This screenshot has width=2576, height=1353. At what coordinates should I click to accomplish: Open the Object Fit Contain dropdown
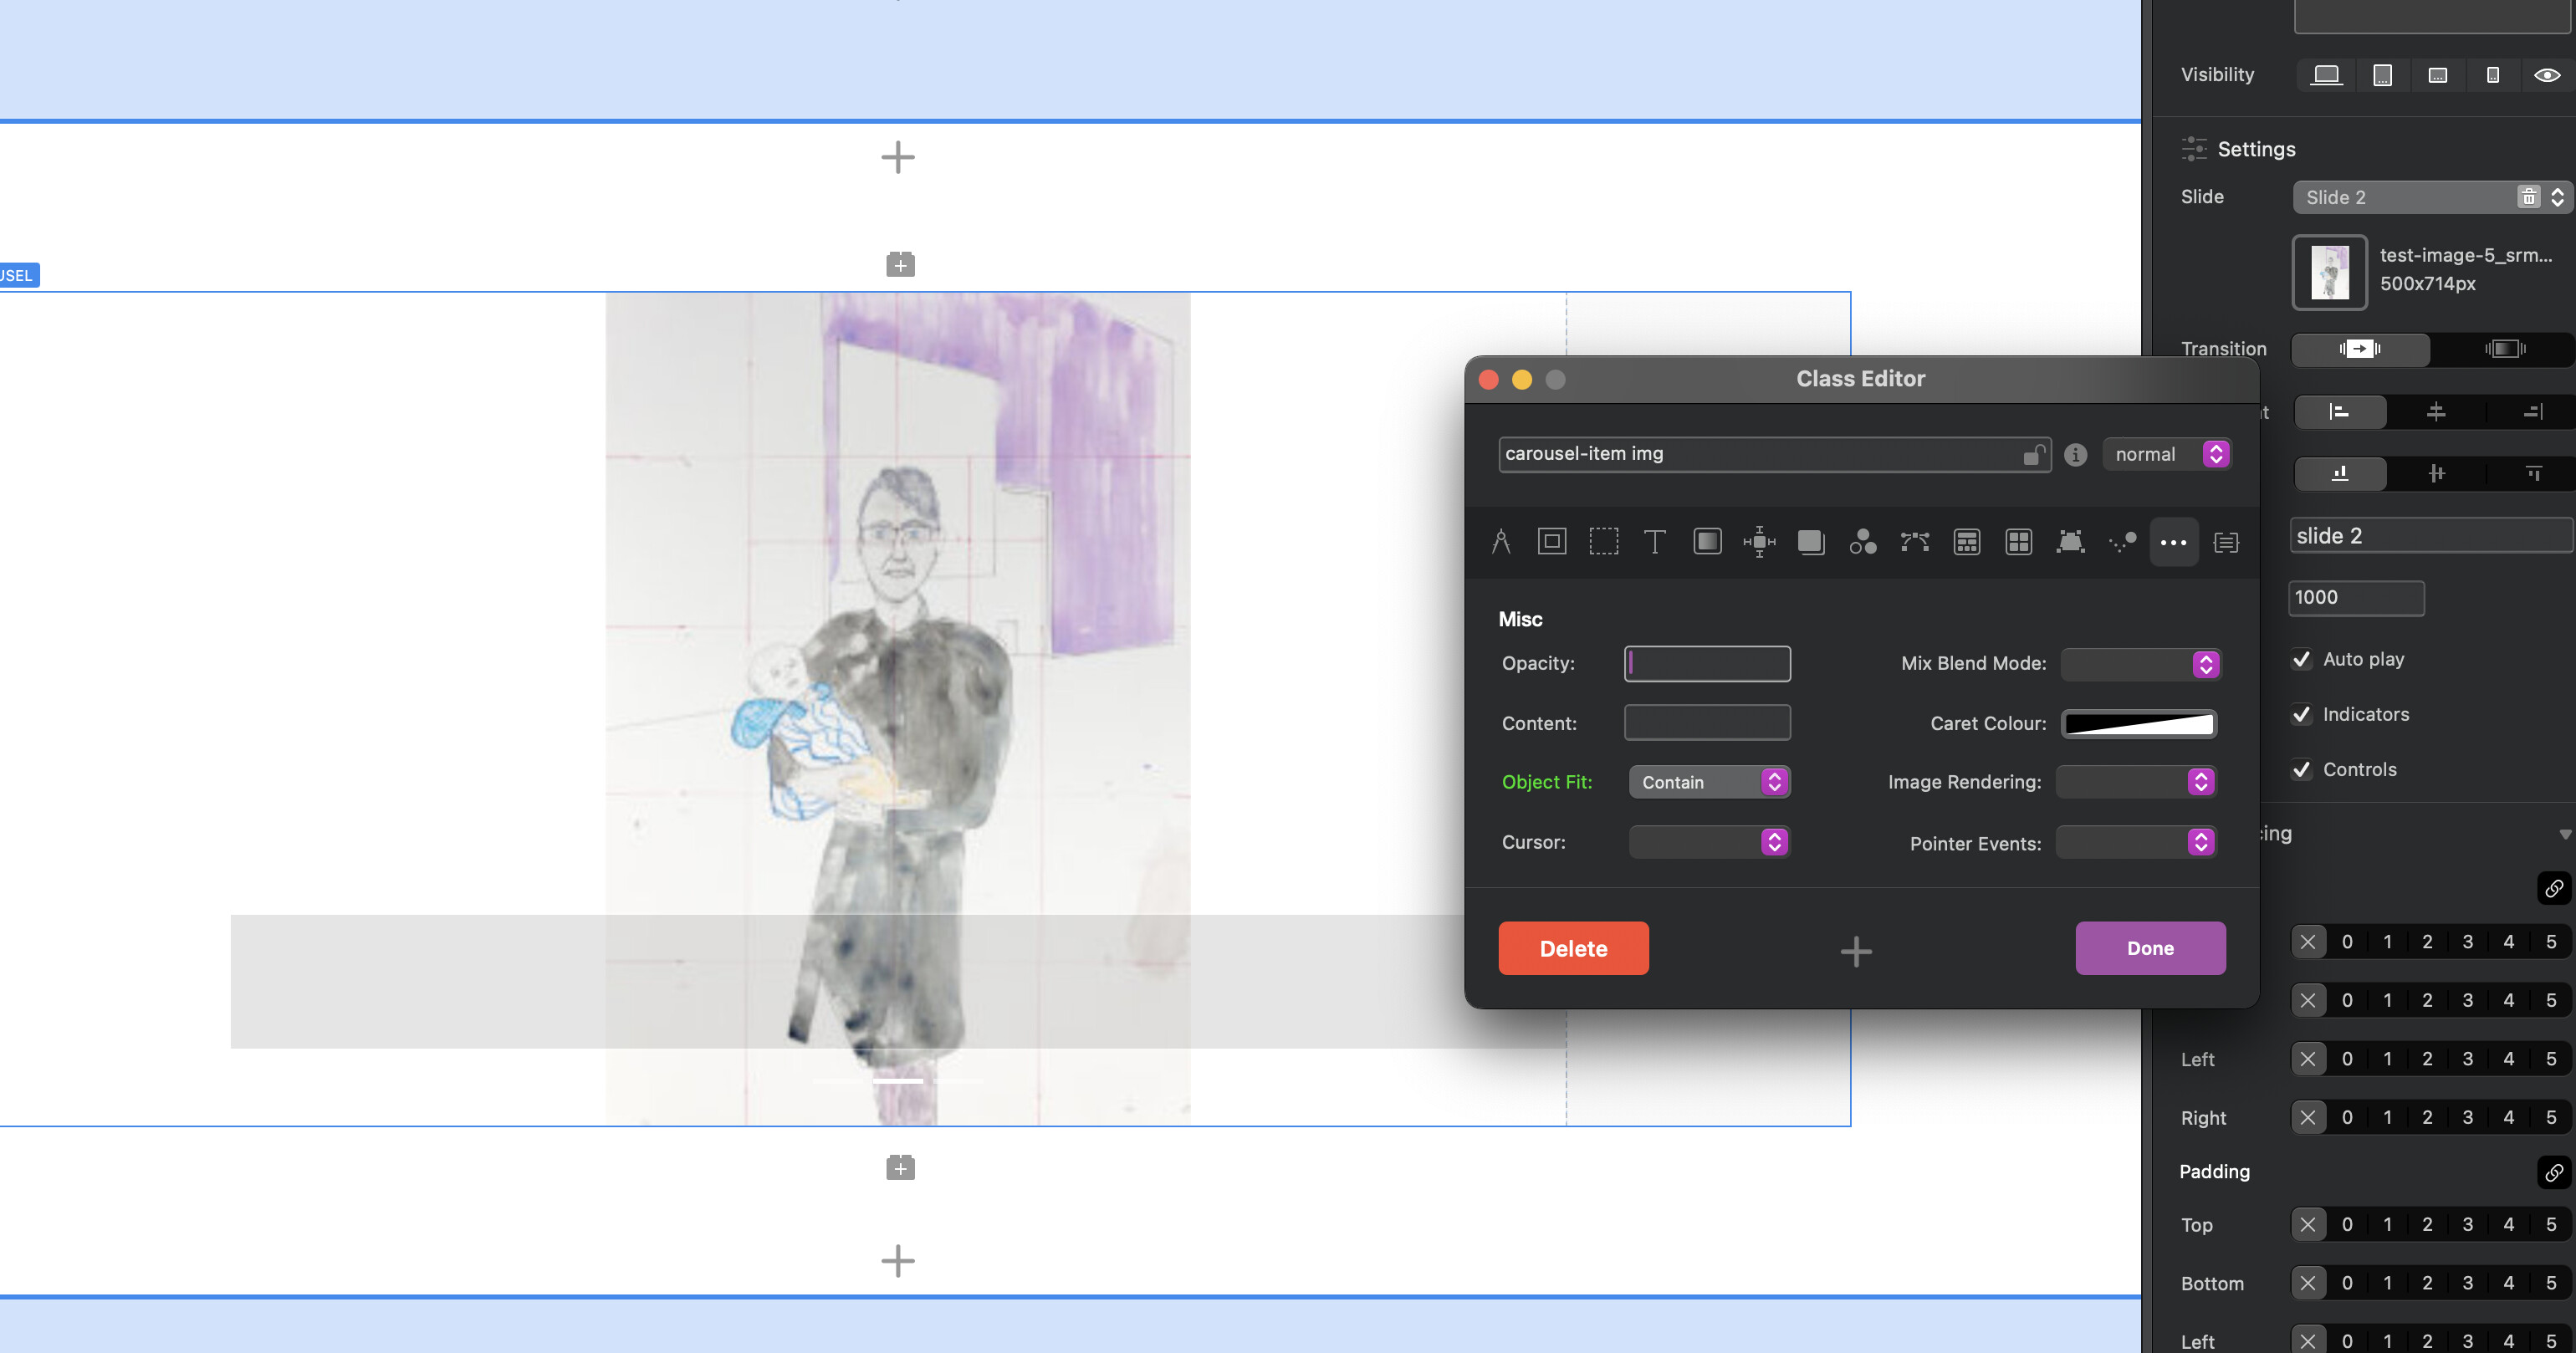tap(1709, 782)
